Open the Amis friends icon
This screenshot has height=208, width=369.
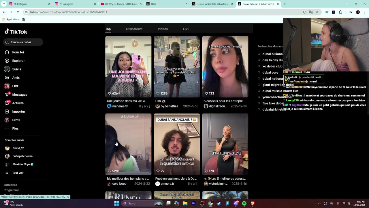point(7,78)
